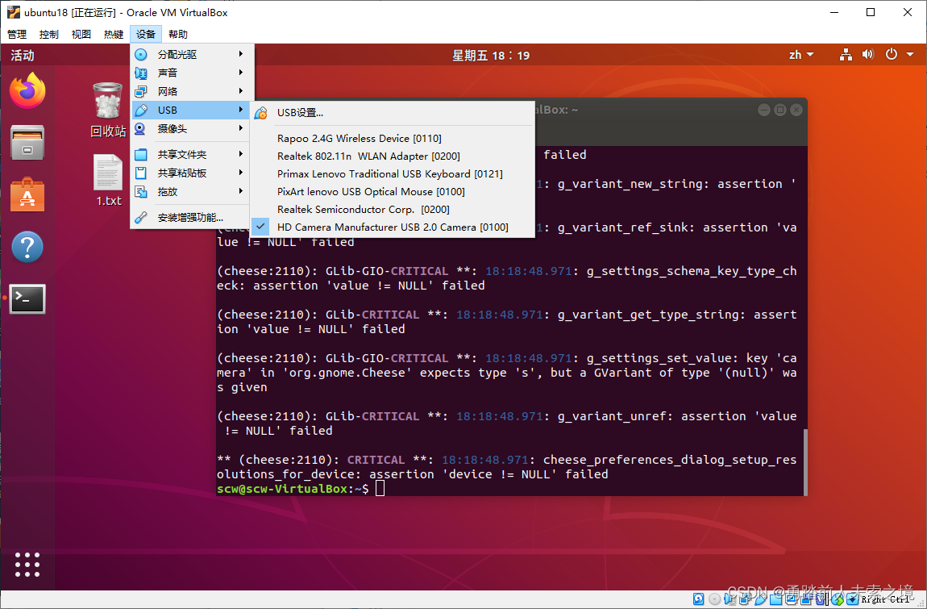Close the Ubuntu terminal window
Viewport: 927px width, 609px height.
click(x=796, y=110)
